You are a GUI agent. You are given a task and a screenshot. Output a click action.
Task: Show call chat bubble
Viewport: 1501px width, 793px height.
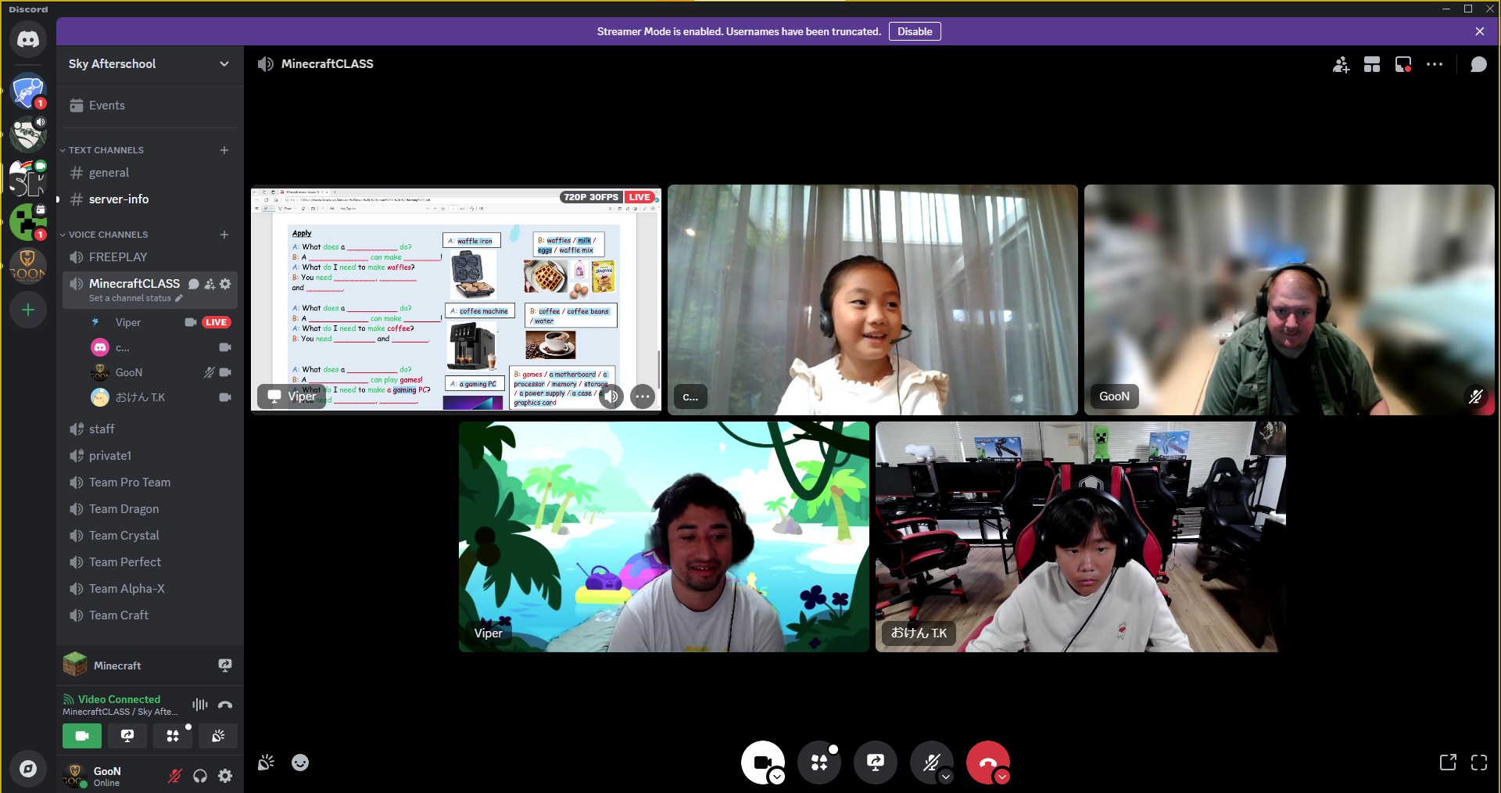point(1478,64)
